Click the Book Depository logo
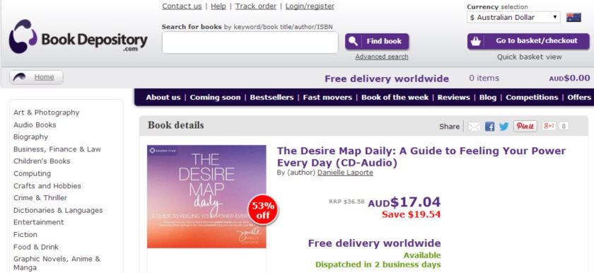The height and width of the screenshot is (273, 594). 78,37
